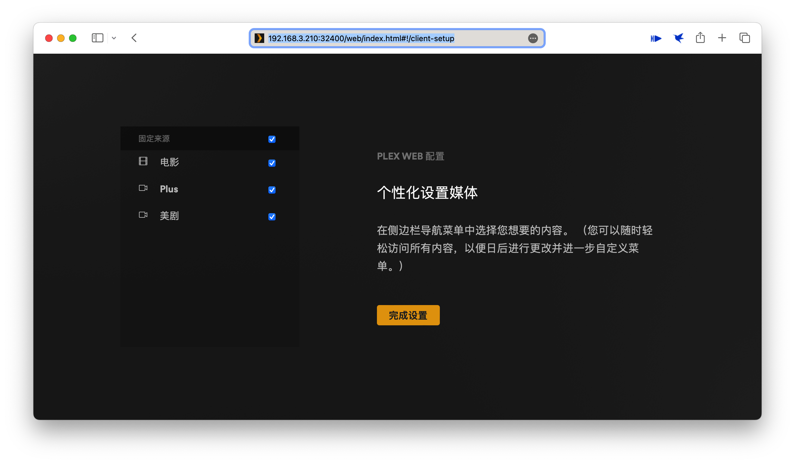Open the sidebar options dropdown chevron

114,38
